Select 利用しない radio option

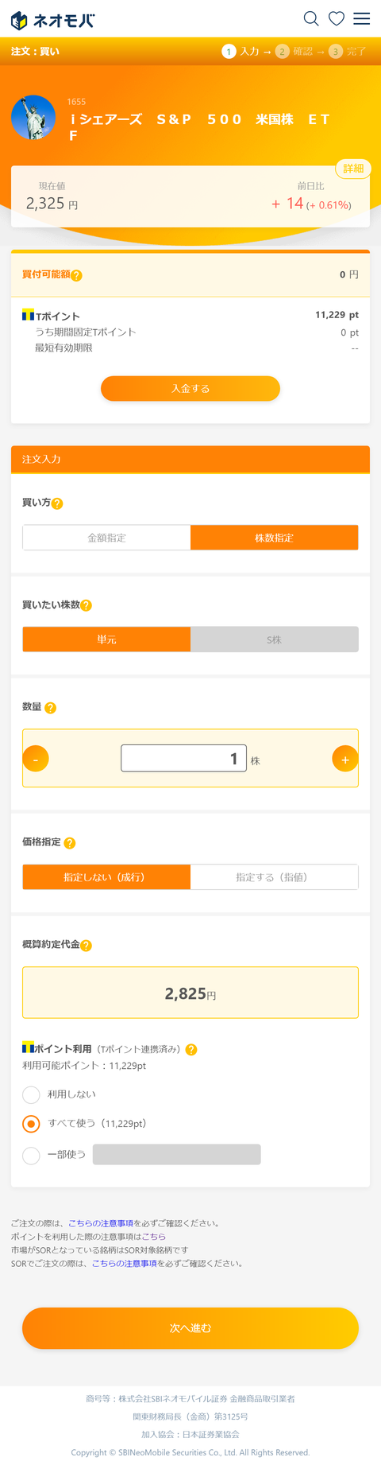31,1094
